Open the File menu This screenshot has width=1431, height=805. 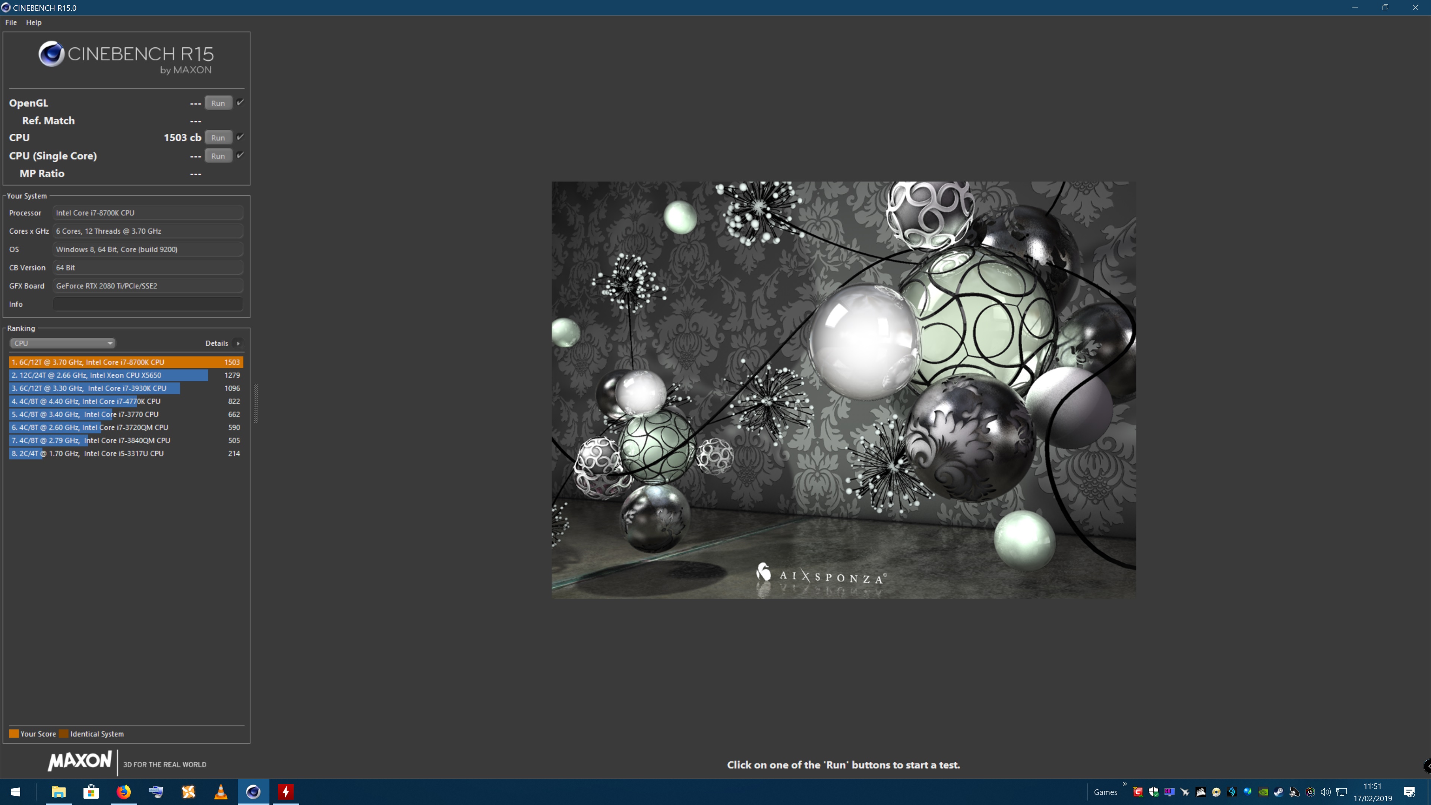11,22
